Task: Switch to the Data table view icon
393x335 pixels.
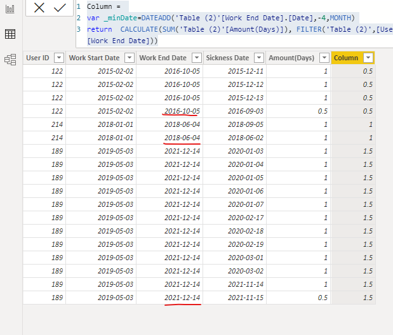Action: click(x=10, y=34)
